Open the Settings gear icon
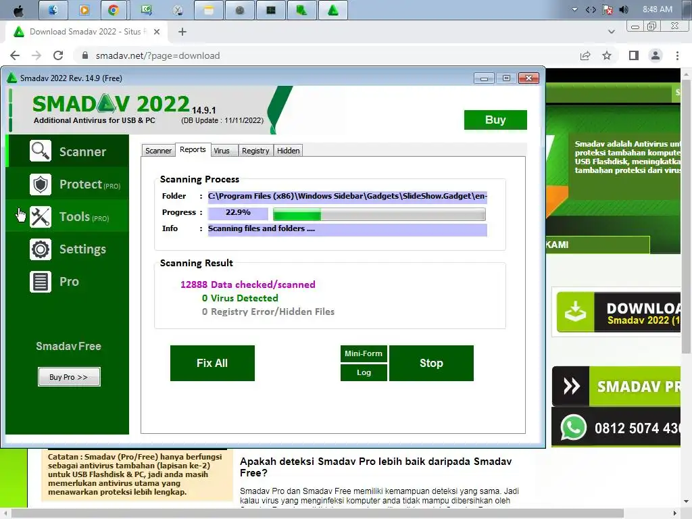Screen dimensions: 692x519 [41, 249]
